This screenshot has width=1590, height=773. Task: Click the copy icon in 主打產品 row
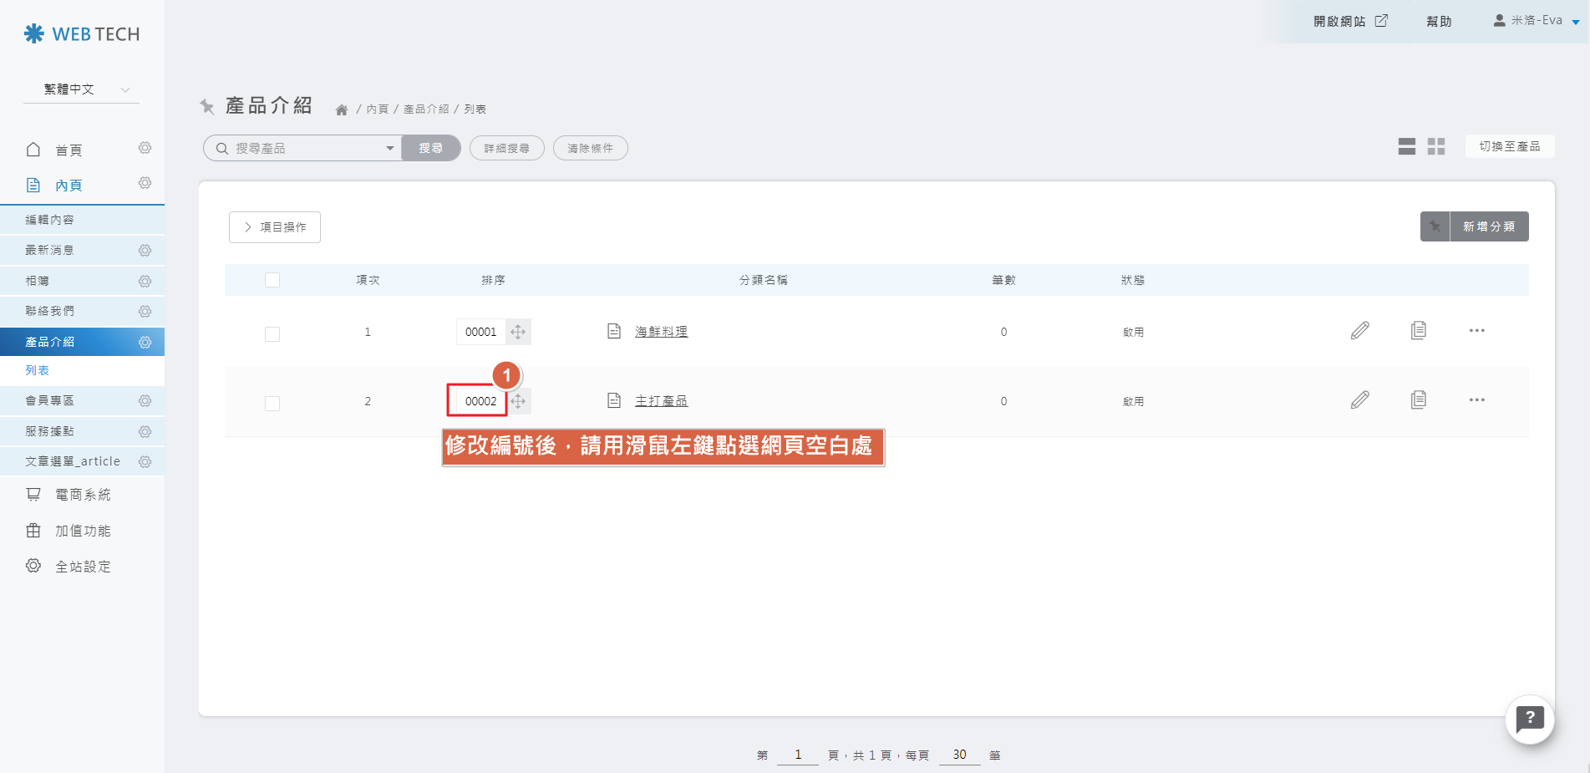pyautogui.click(x=1418, y=400)
